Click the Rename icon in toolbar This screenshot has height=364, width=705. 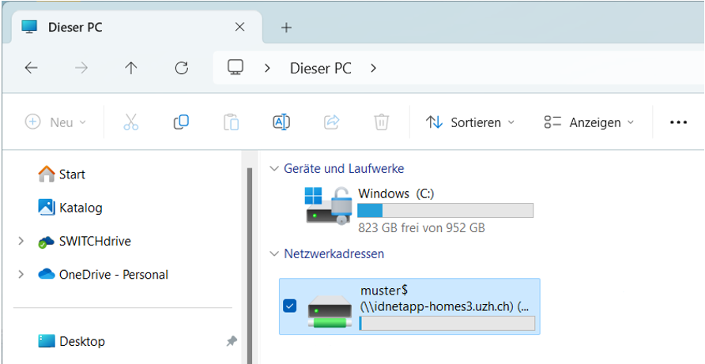[281, 122]
